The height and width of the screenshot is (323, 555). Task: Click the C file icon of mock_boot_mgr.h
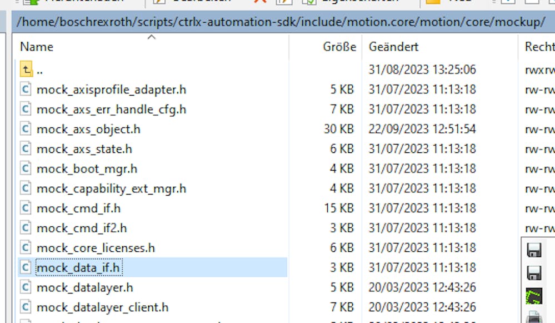[25, 168]
